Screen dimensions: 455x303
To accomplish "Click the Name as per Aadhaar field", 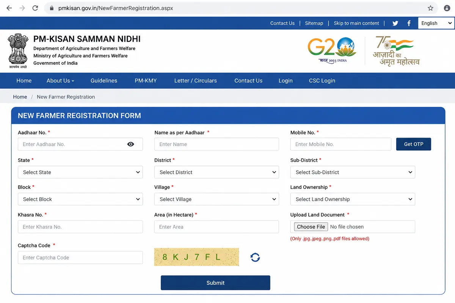I will [x=217, y=144].
